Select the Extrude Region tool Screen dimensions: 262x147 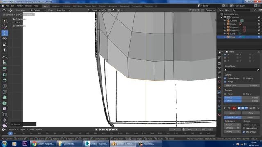pyautogui.click(x=5, y=69)
